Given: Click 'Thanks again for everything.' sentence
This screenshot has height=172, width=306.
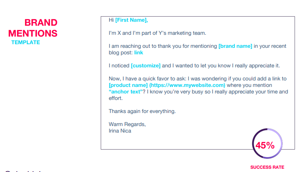Looking at the screenshot, I should click(142, 111).
